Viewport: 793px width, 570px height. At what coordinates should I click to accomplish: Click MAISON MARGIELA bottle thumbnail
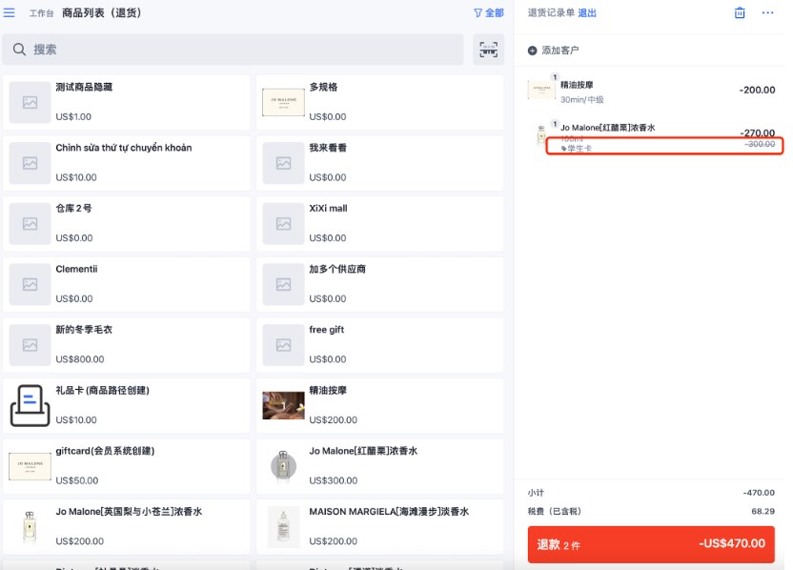(283, 527)
